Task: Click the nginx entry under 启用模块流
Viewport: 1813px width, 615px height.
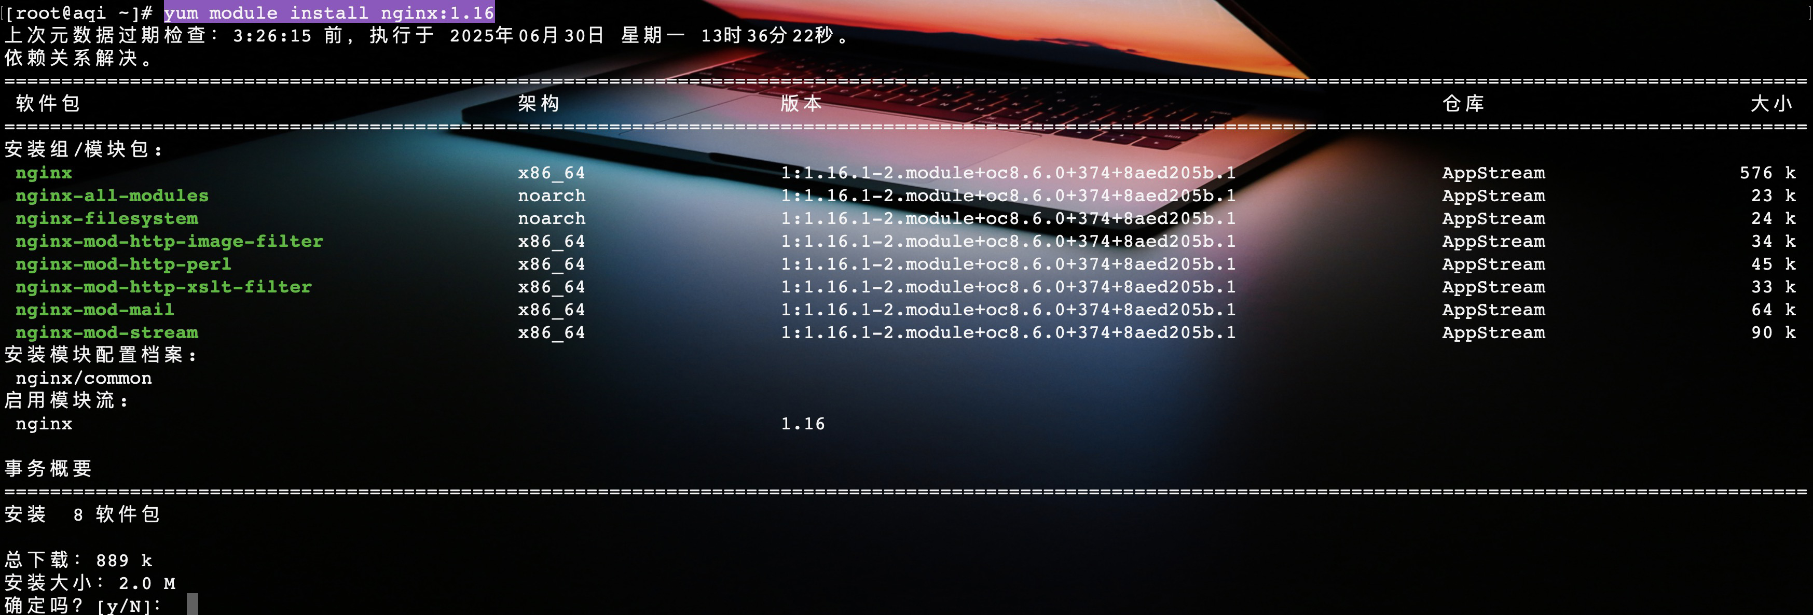Action: pyautogui.click(x=44, y=424)
